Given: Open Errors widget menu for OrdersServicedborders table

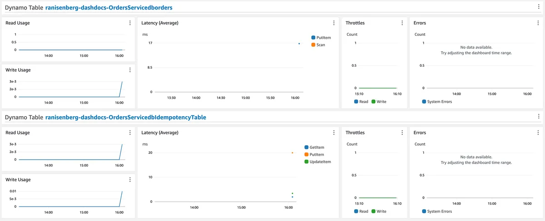Looking at the screenshot, I should pyautogui.click(x=538, y=23).
